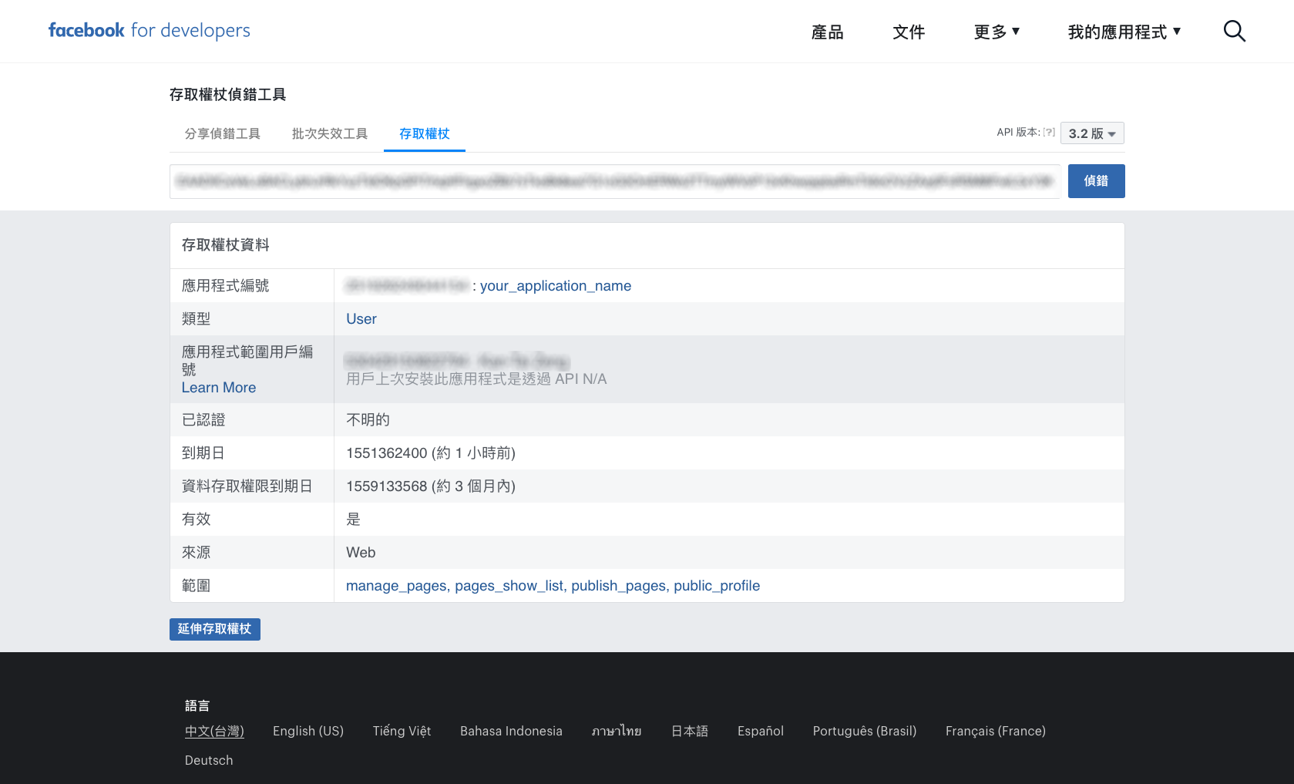This screenshot has height=784, width=1294.
Task: Switch to the 批次失效工具 tab
Action: 330,134
